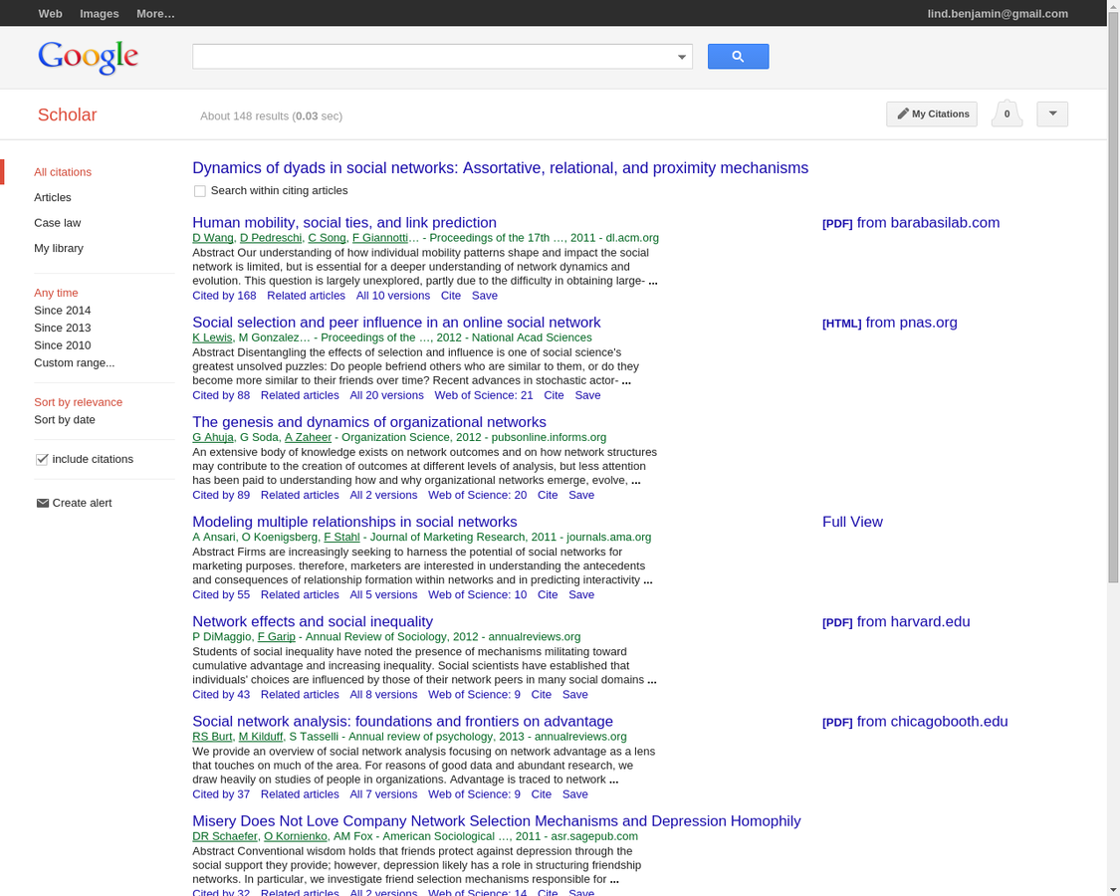Click Cited by 88
The image size is (1120, 896).
(x=221, y=396)
